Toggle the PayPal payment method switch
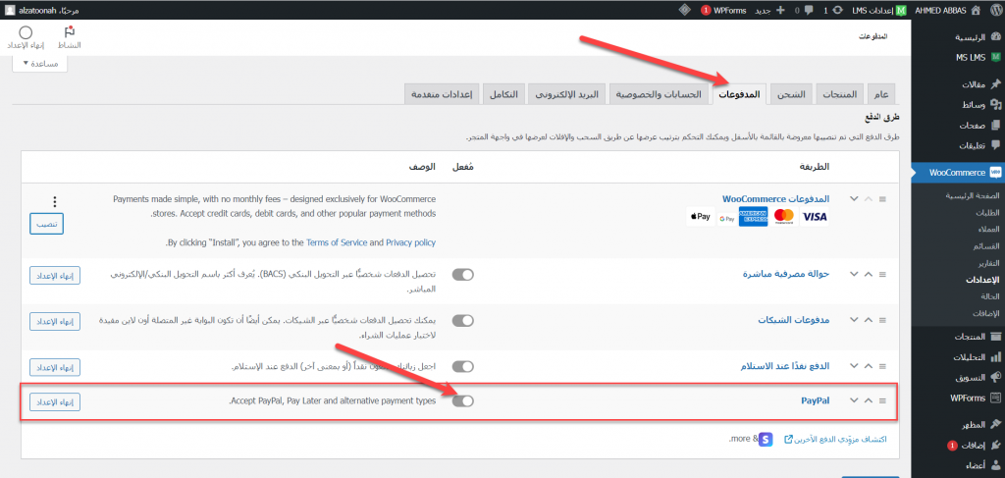 point(463,401)
